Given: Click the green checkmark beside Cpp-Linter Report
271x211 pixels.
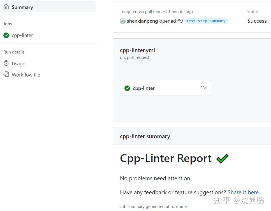Looking at the screenshot, I should [222, 158].
